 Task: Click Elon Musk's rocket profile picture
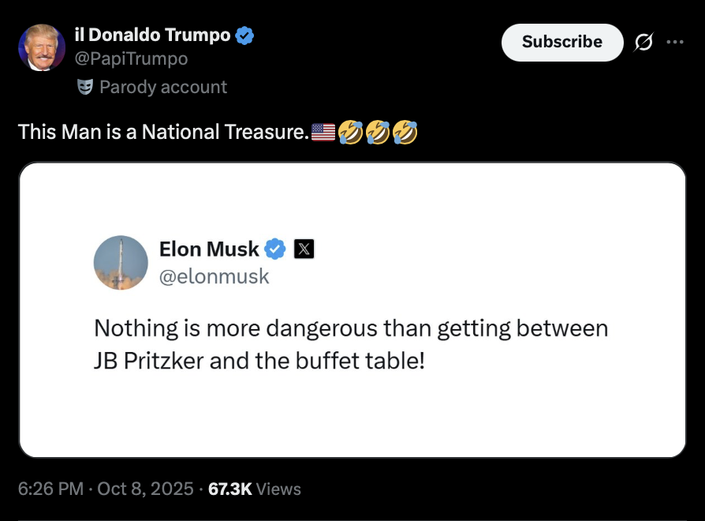[x=121, y=262]
